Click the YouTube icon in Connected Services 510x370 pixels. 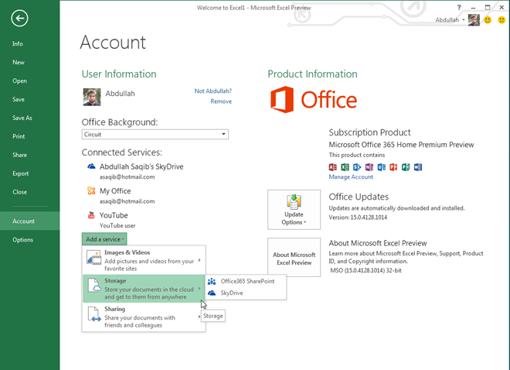click(91, 215)
